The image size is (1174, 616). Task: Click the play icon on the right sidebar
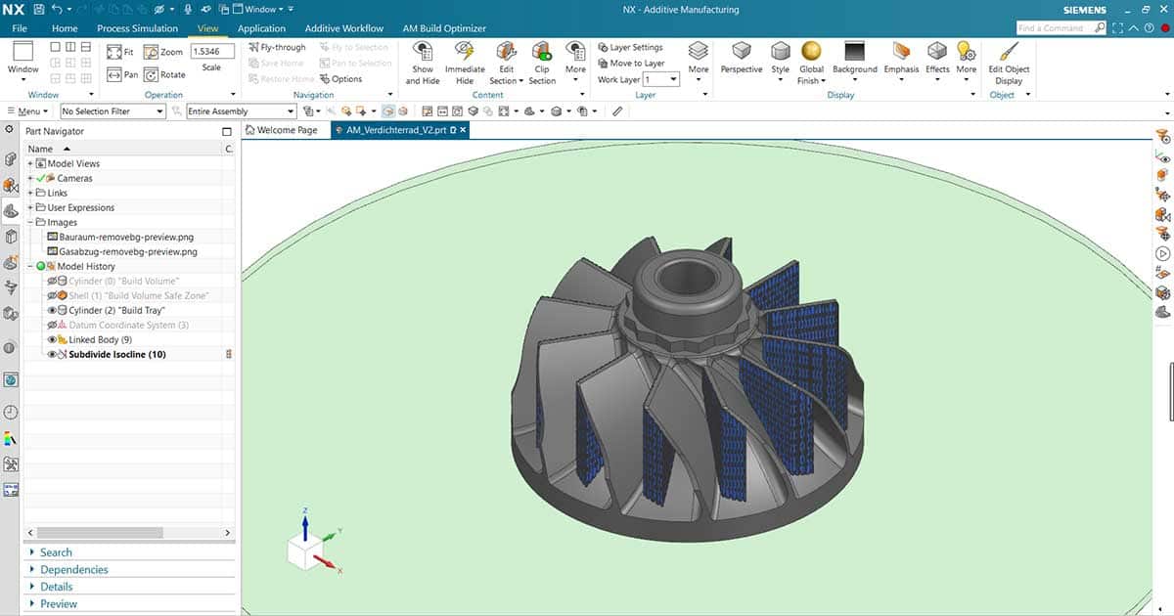coord(1163,254)
